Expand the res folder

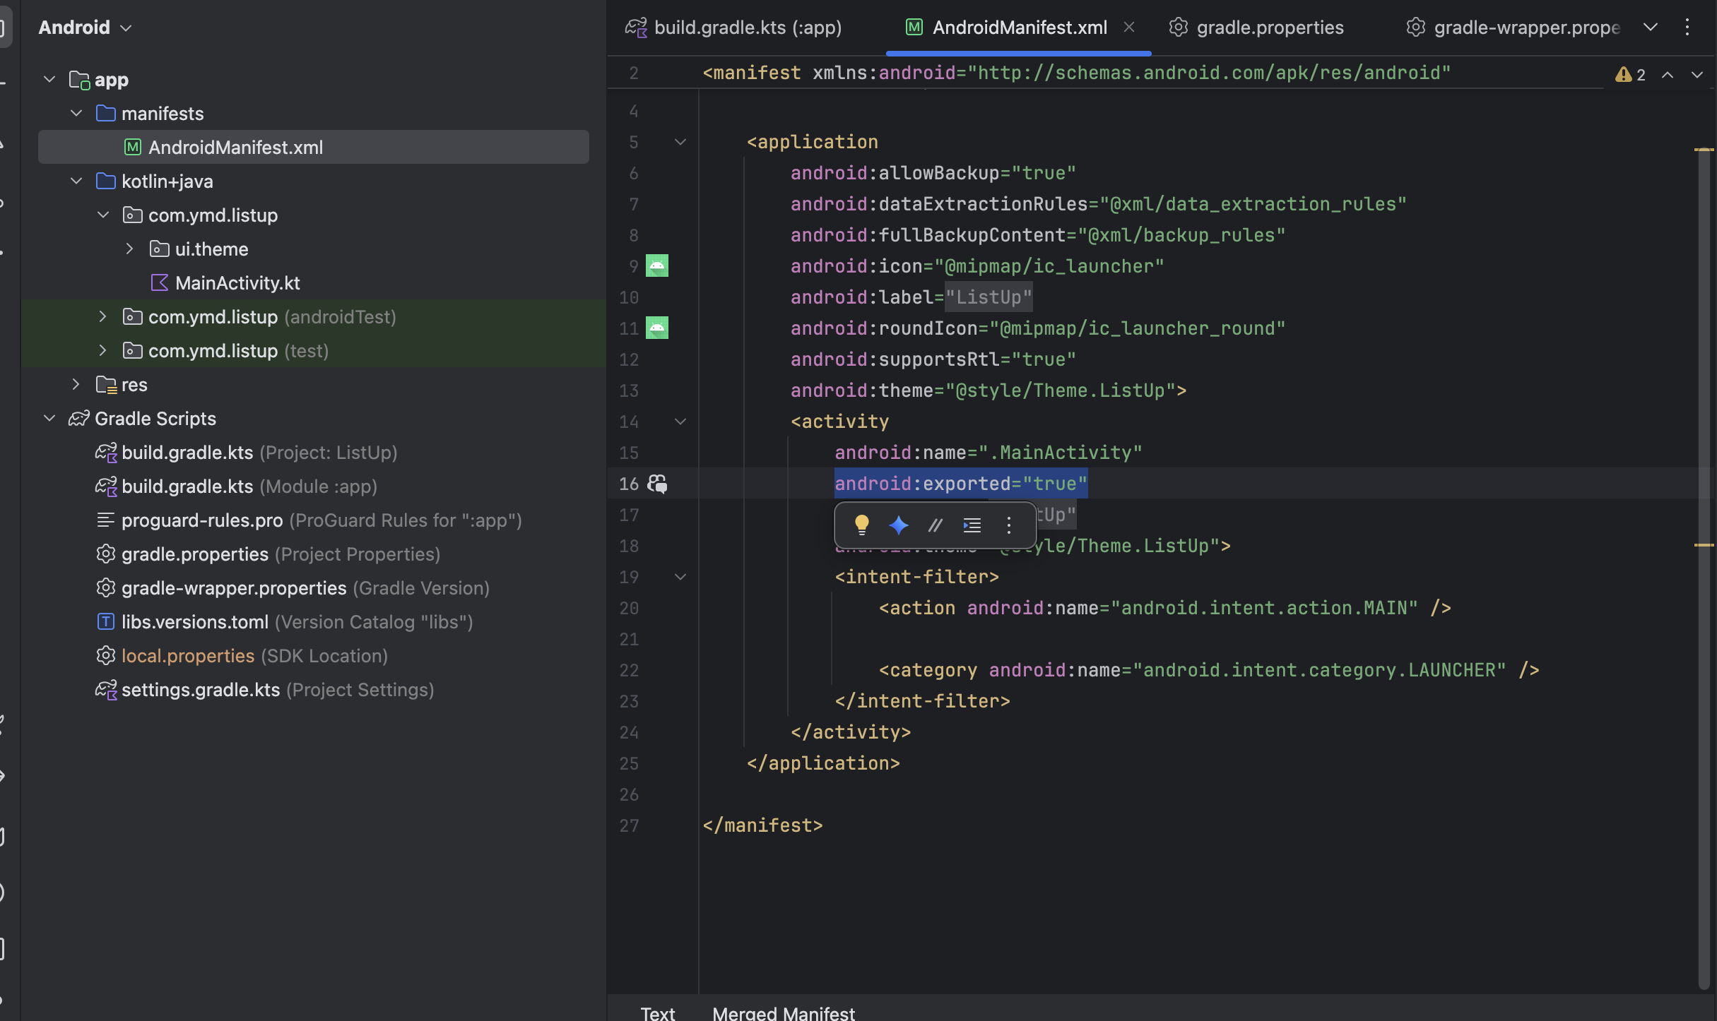76,385
